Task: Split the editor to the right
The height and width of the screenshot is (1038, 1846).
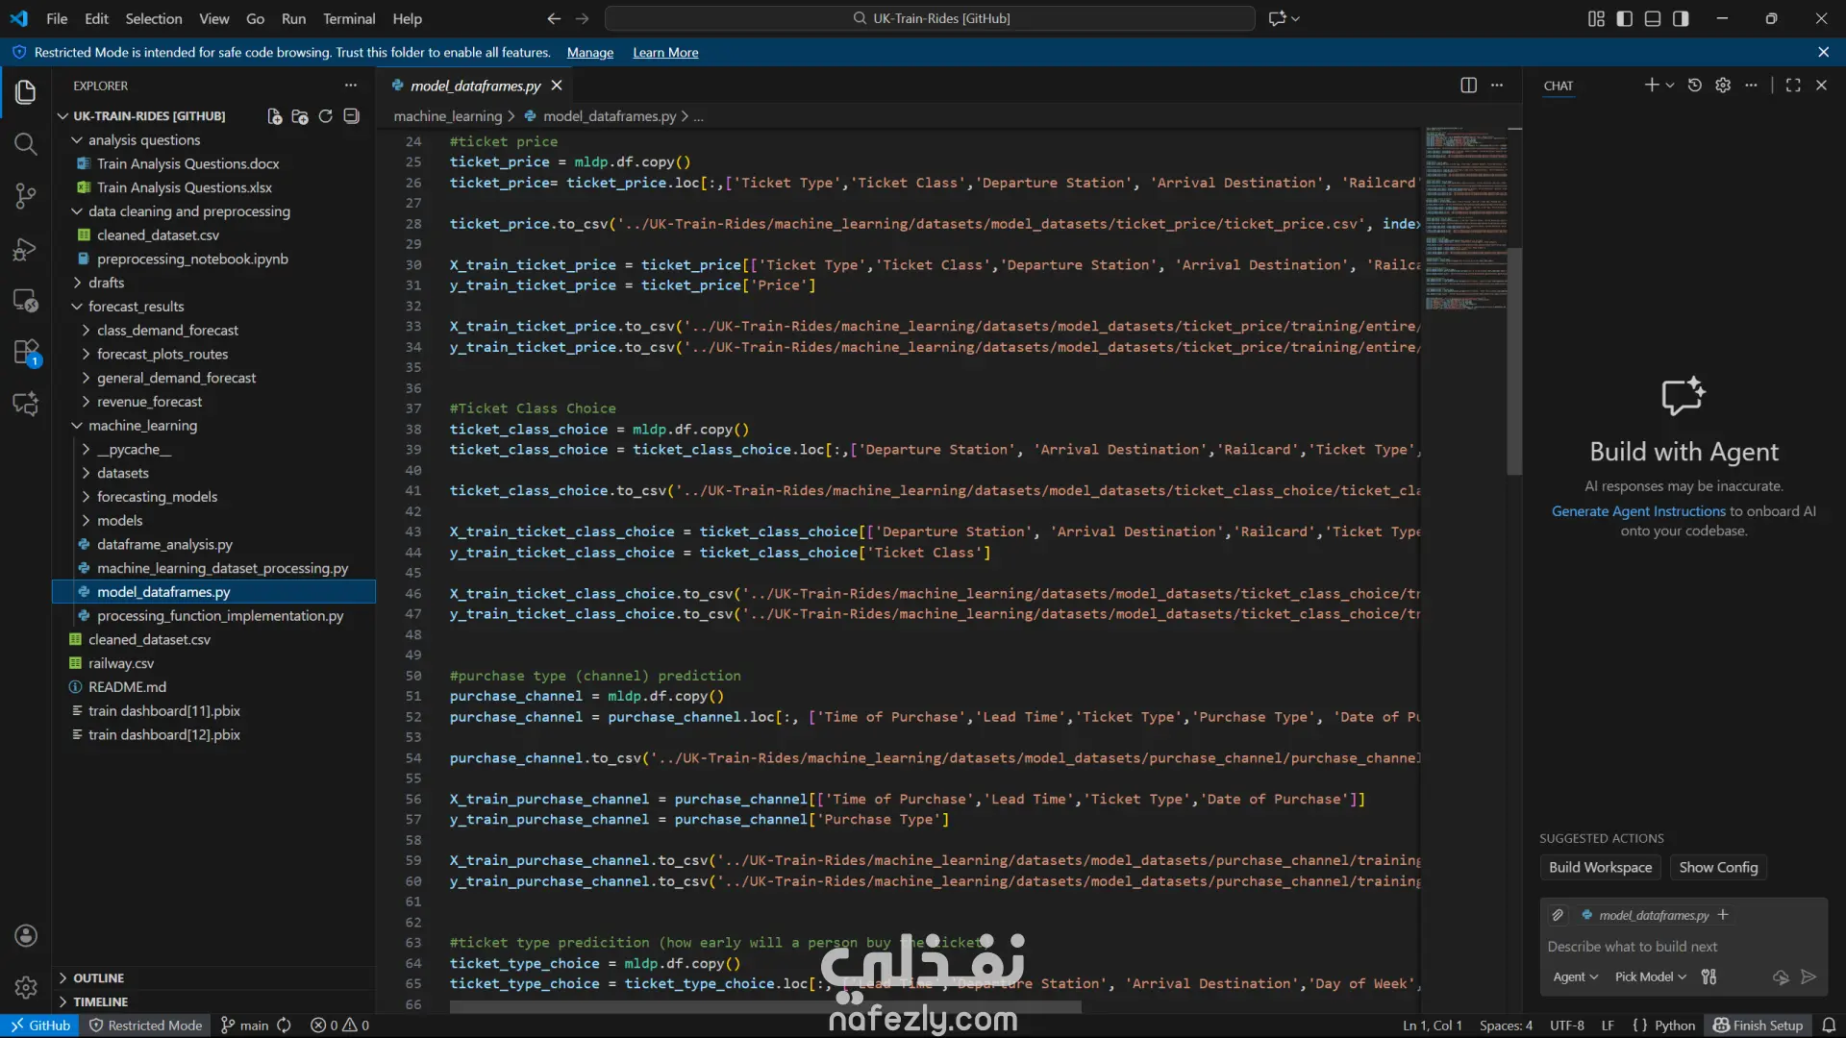Action: point(1468,86)
